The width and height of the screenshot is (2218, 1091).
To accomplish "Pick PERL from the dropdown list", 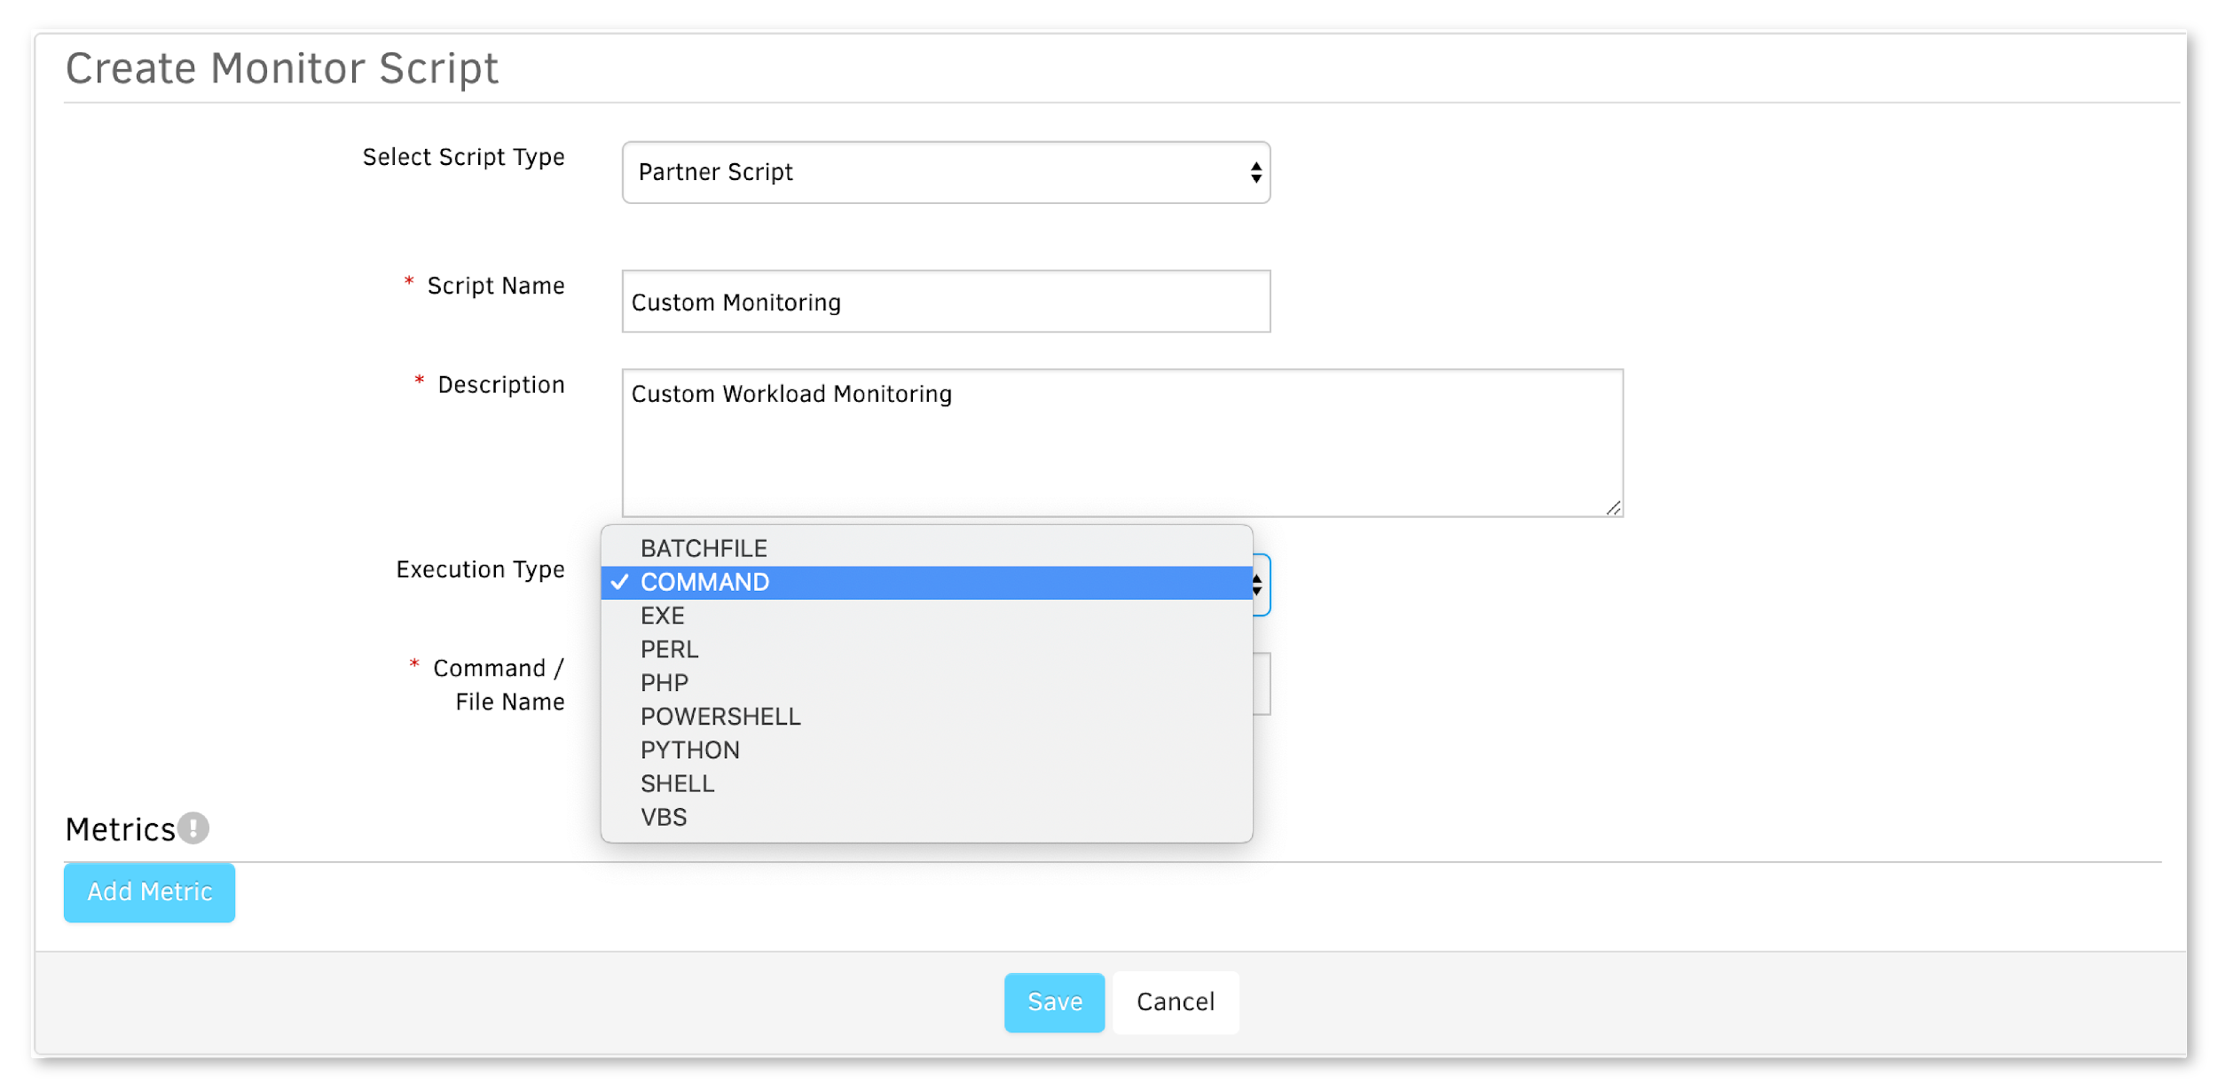I will (x=926, y=649).
